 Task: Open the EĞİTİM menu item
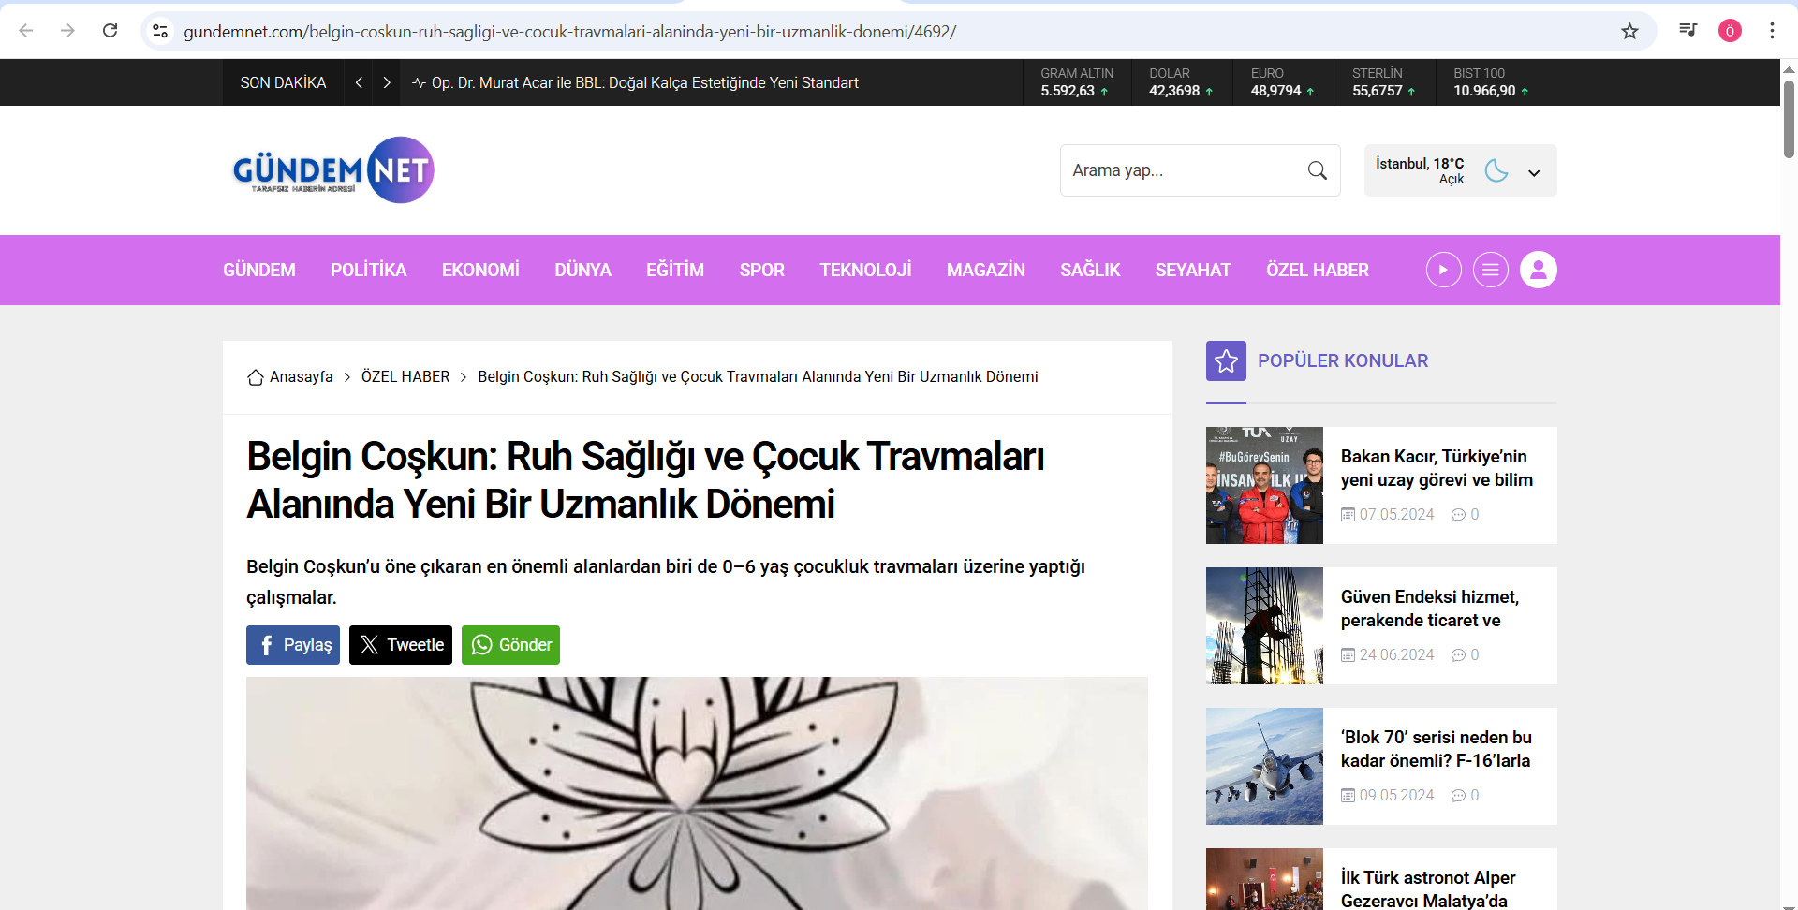point(675,270)
